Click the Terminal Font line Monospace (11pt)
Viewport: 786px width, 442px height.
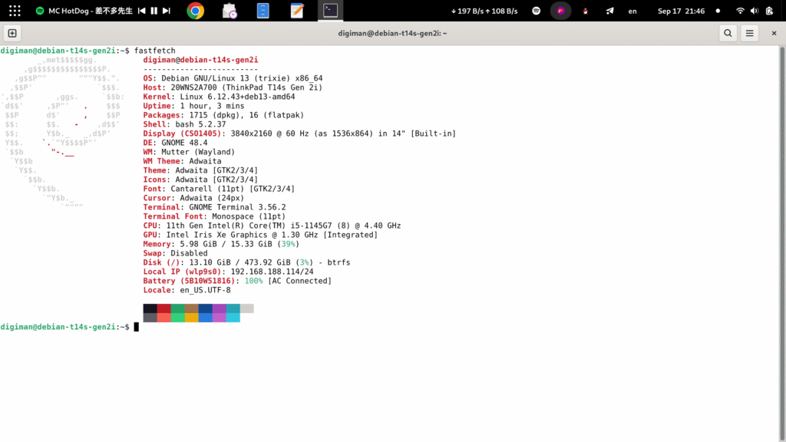point(215,216)
